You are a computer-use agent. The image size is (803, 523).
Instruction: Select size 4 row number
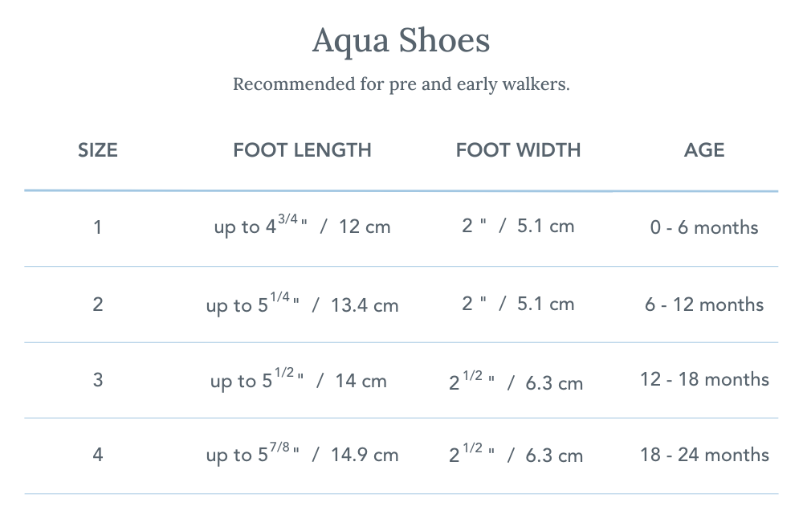click(x=98, y=455)
